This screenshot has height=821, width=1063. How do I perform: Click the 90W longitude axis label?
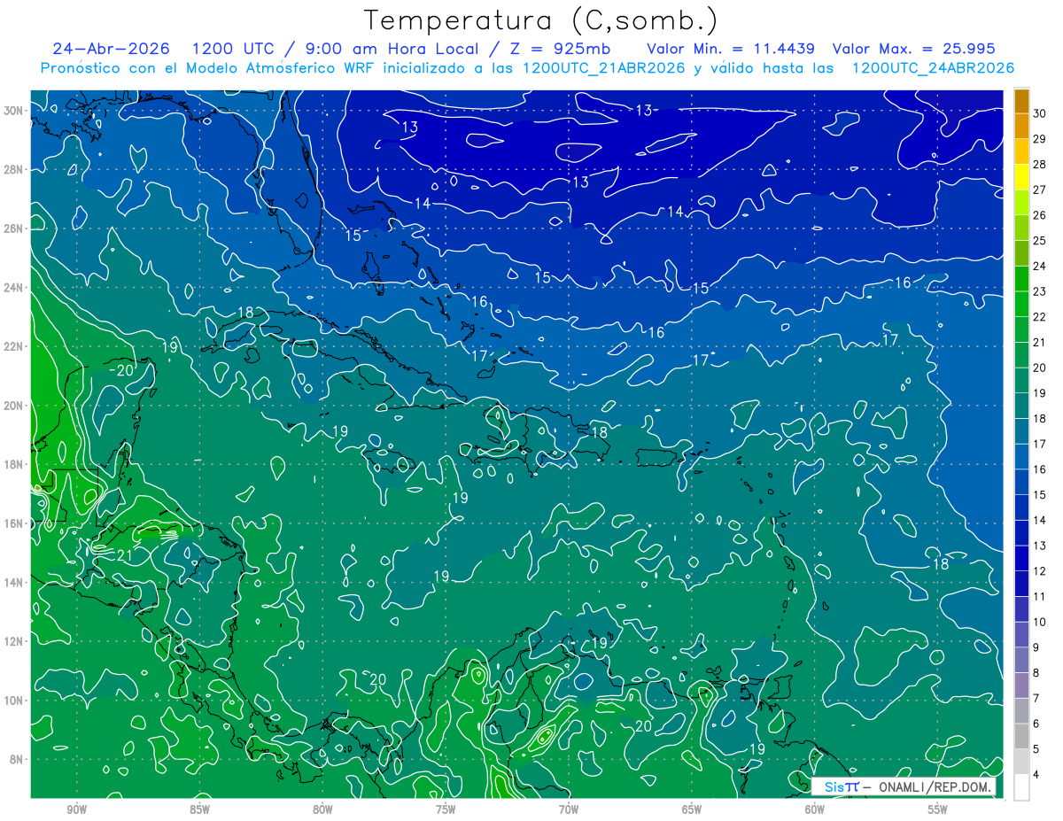(x=76, y=809)
